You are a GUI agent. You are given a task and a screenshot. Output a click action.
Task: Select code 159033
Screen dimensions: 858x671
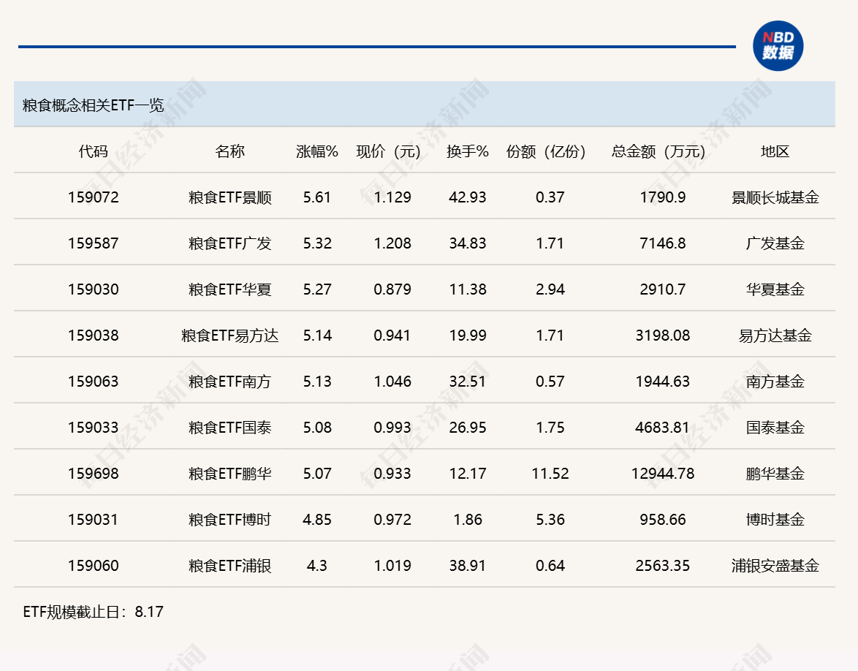pos(93,427)
